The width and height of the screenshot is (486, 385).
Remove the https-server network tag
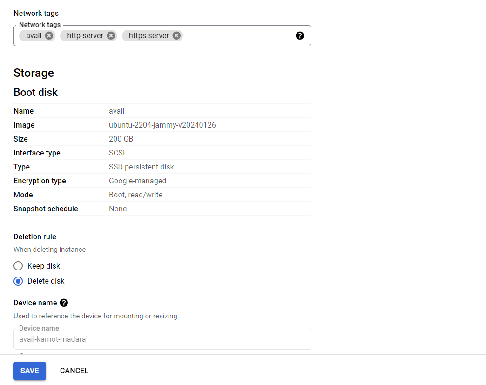coord(176,36)
